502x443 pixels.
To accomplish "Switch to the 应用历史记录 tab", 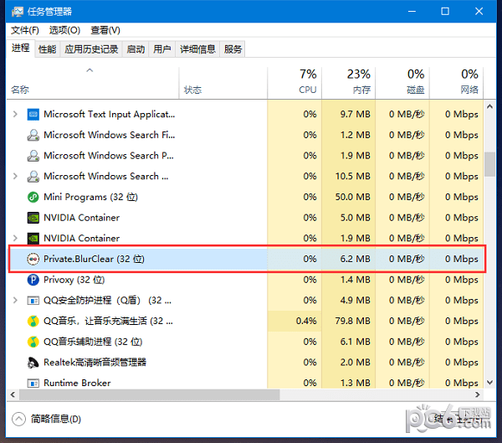I will tap(91, 49).
